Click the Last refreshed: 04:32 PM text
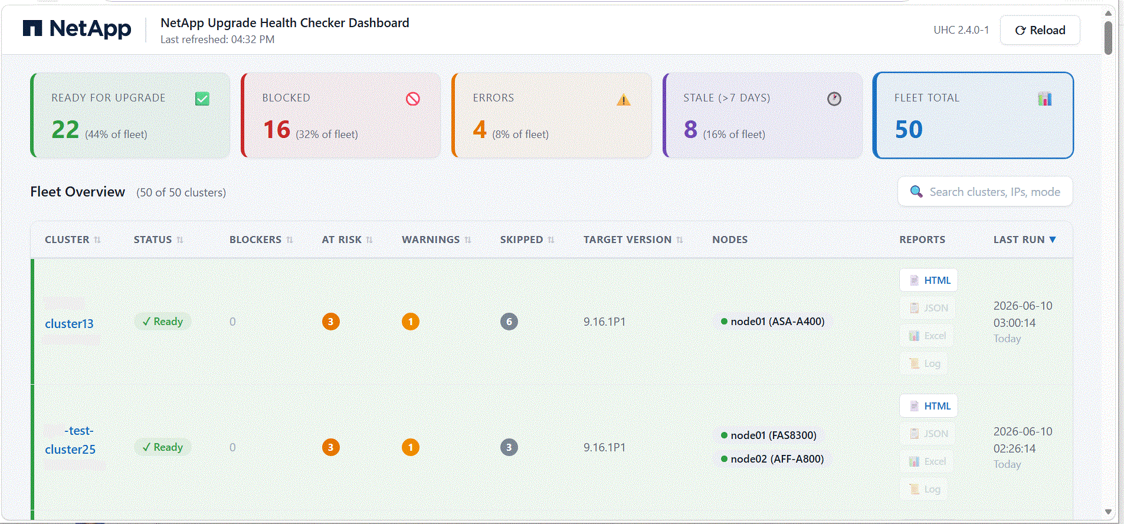Screen dimensions: 1124x524 [217, 40]
